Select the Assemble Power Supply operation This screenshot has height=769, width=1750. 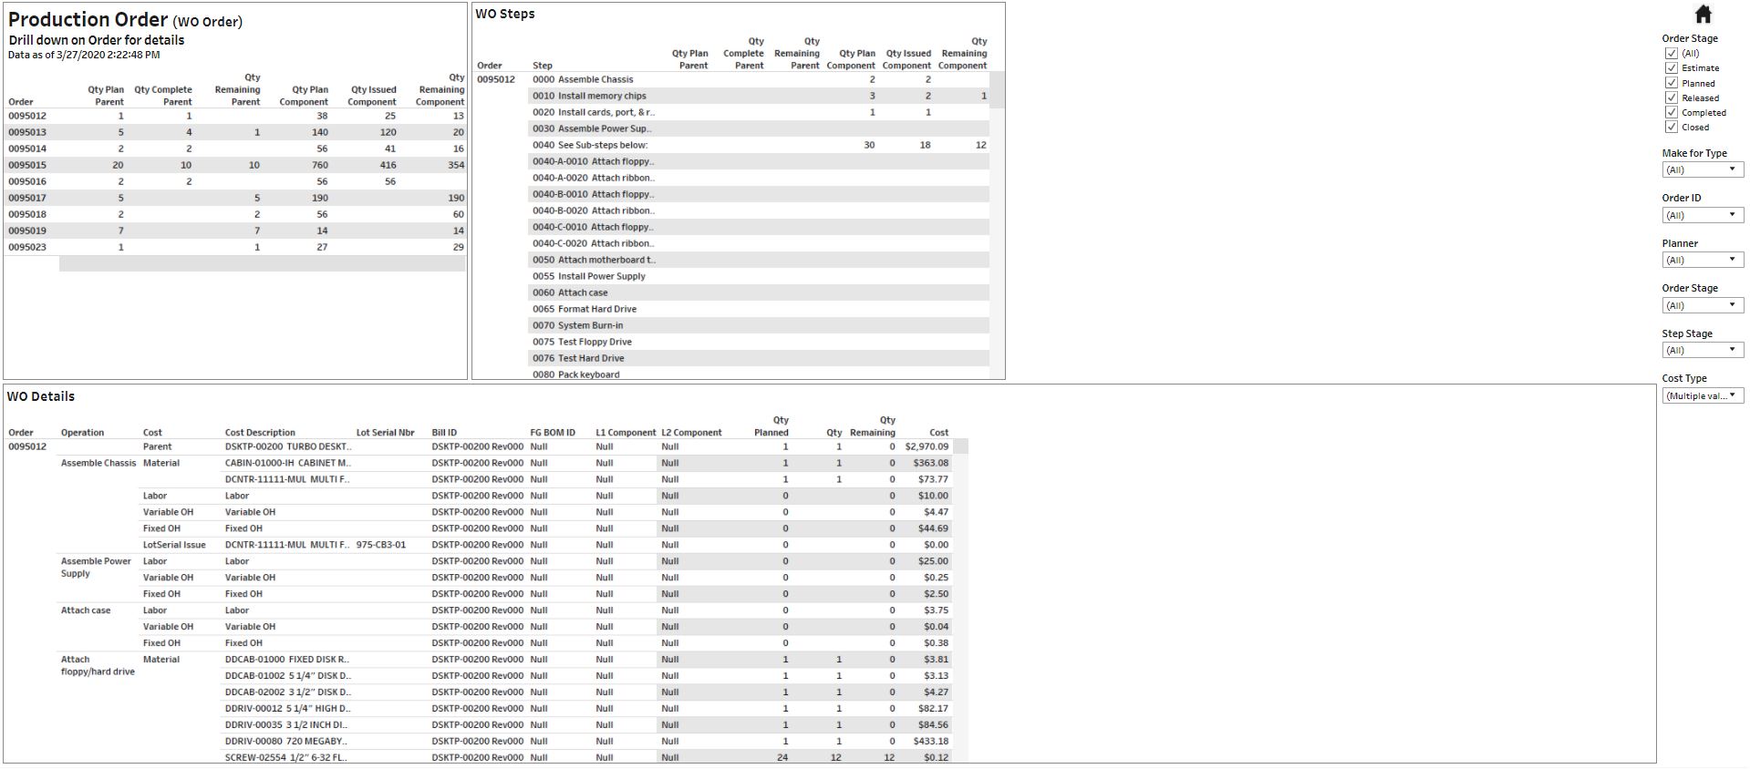point(96,568)
